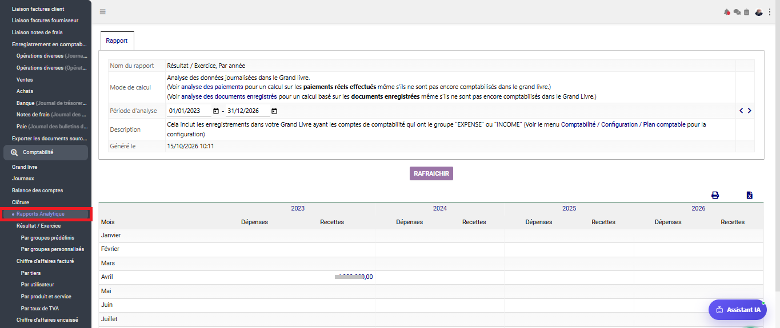
Task: Open calendar picker for start date 01/01/2023
Action: coord(215,111)
